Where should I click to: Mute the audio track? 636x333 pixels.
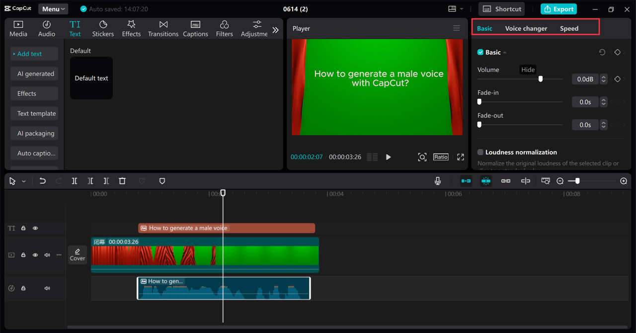(x=47, y=288)
